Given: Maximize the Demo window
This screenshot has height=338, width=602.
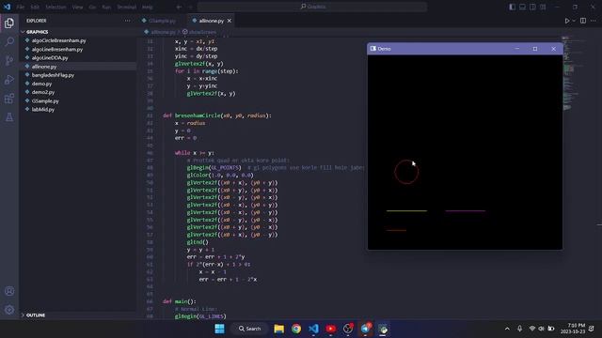Looking at the screenshot, I should click(x=535, y=49).
